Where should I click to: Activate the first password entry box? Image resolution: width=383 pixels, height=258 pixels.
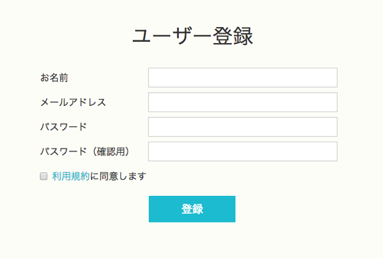click(243, 127)
